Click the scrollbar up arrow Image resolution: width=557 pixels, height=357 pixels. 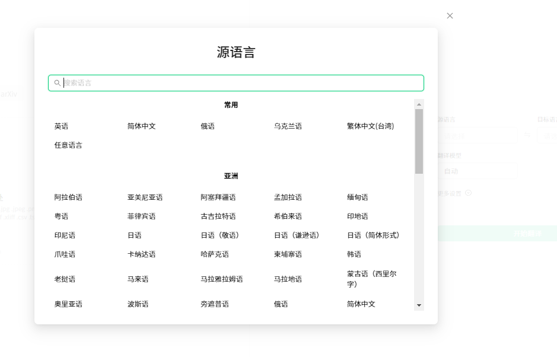419,104
